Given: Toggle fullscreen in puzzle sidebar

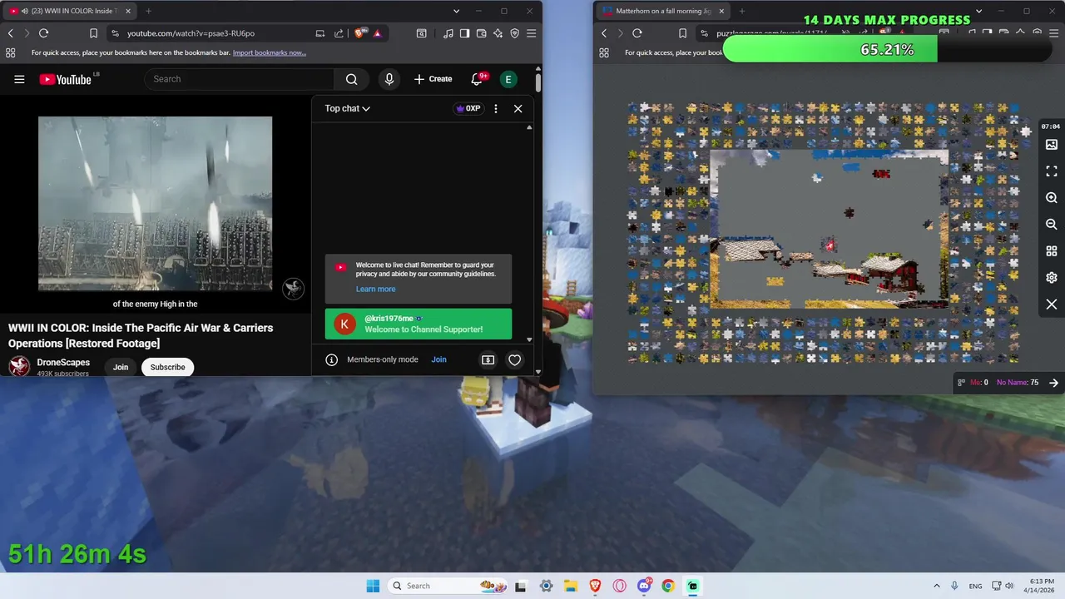Looking at the screenshot, I should point(1052,171).
